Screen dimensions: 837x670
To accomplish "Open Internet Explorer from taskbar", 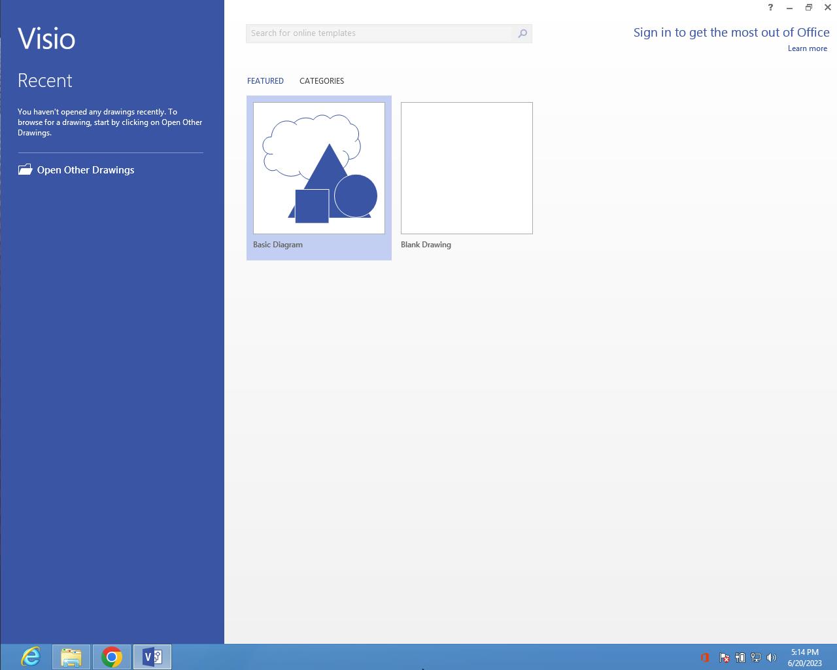I will coord(31,656).
